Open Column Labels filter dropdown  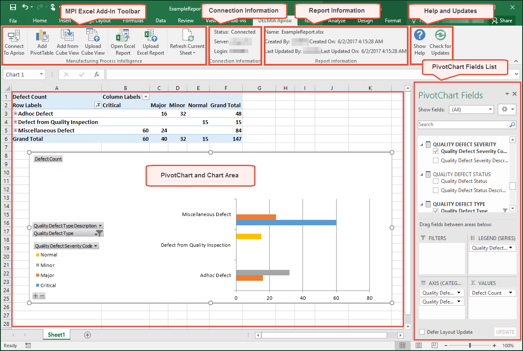[146, 97]
